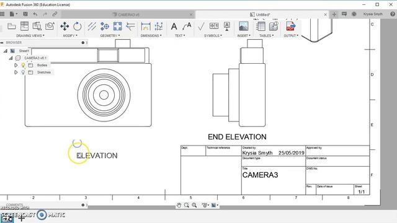Select the Center Mark Pattern tool
The image size is (397, 223).
pyautogui.click(x=117, y=26)
